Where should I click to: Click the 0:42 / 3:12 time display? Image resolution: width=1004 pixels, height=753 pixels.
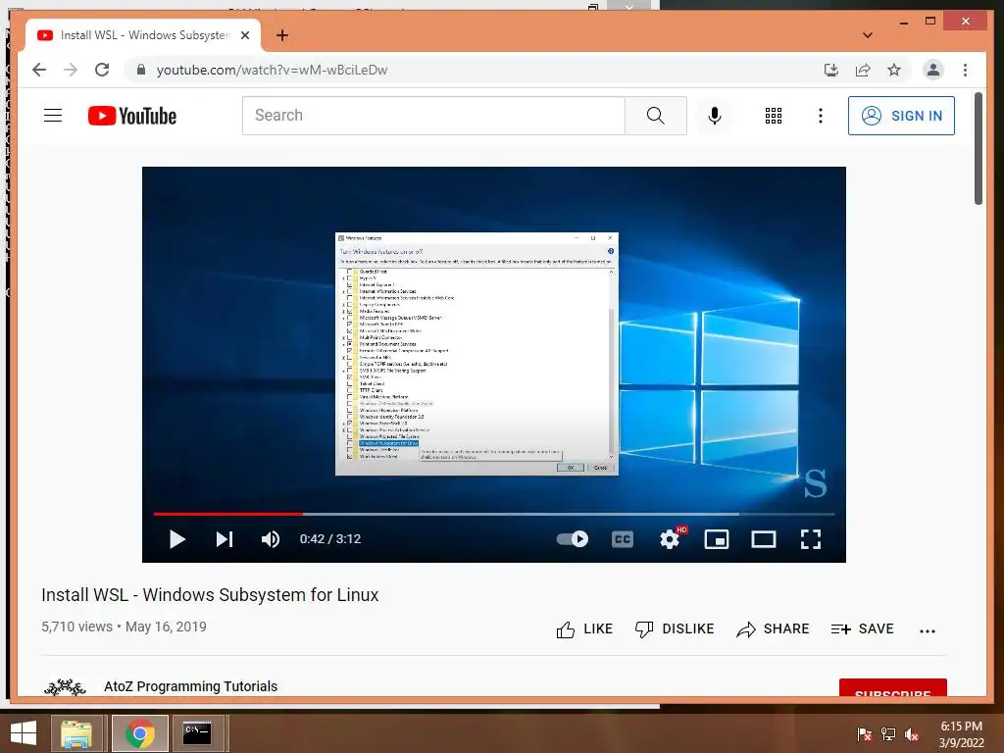coord(330,539)
